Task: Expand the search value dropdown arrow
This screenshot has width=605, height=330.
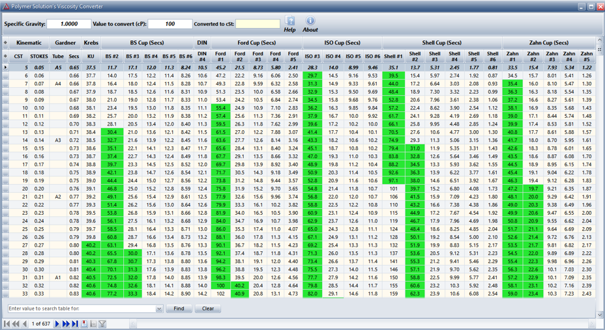Action: (x=159, y=309)
